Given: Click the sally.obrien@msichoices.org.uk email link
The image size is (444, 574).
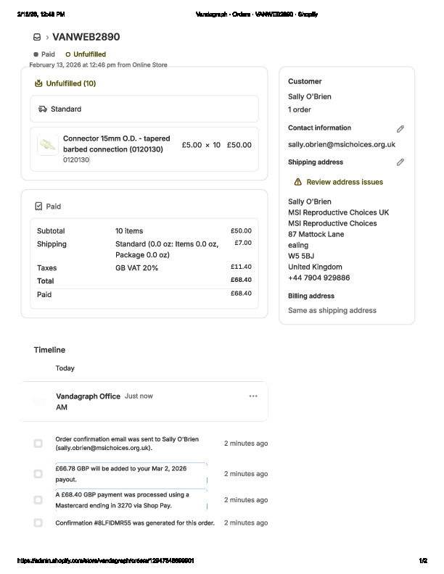Looking at the screenshot, I should (341, 145).
